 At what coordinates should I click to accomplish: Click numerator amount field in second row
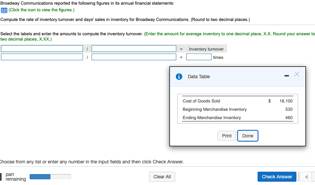[x=42, y=57]
